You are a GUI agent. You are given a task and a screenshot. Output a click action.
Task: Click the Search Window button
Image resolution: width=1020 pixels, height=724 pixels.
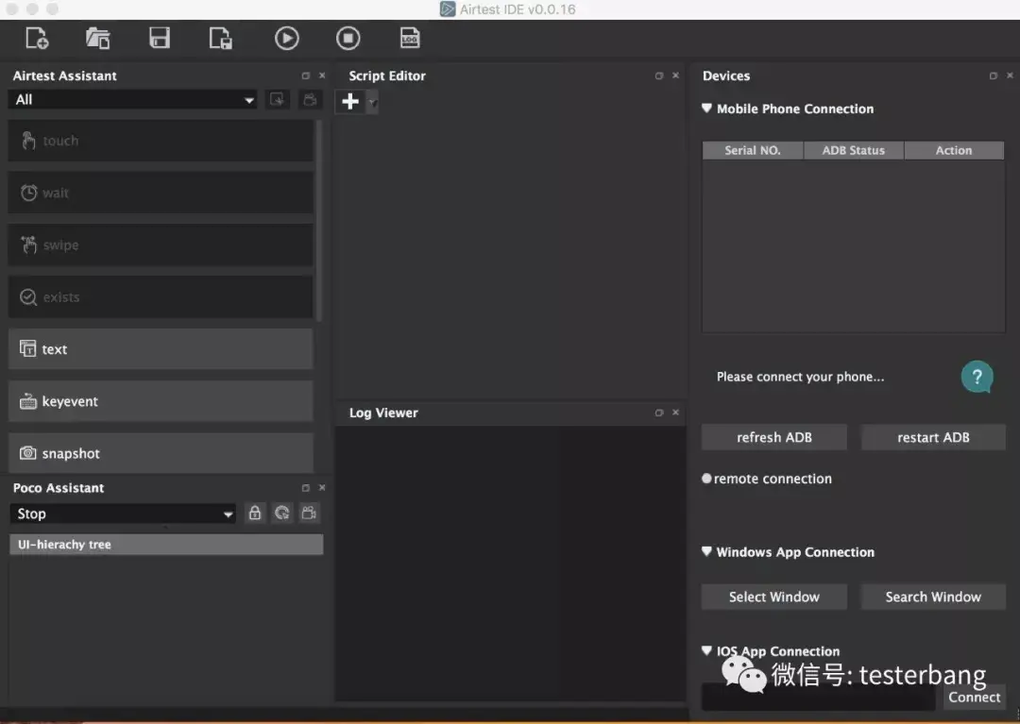(933, 597)
